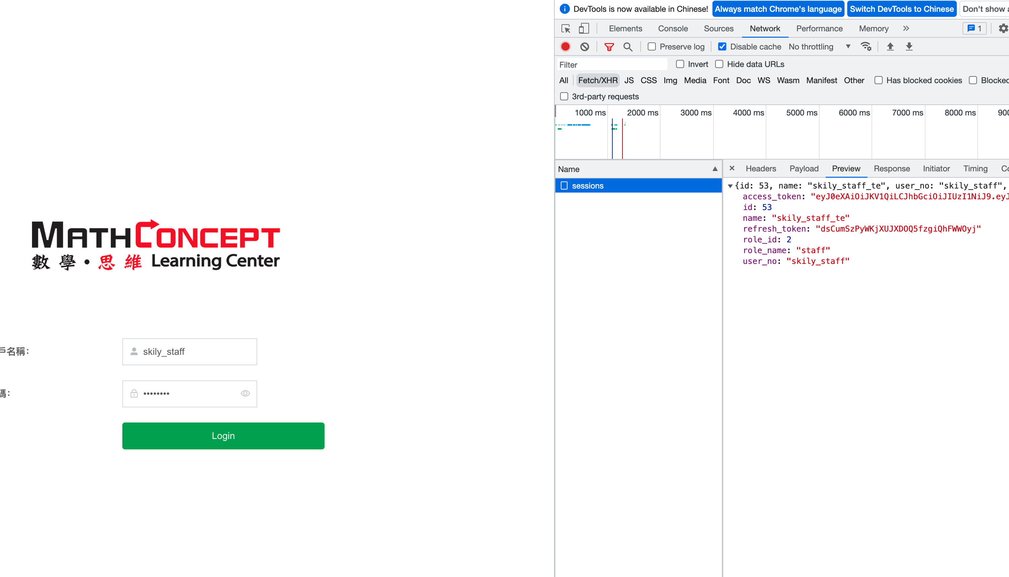1009x577 pixels.
Task: Uncheck the Disable cache checkbox
Action: (x=722, y=47)
